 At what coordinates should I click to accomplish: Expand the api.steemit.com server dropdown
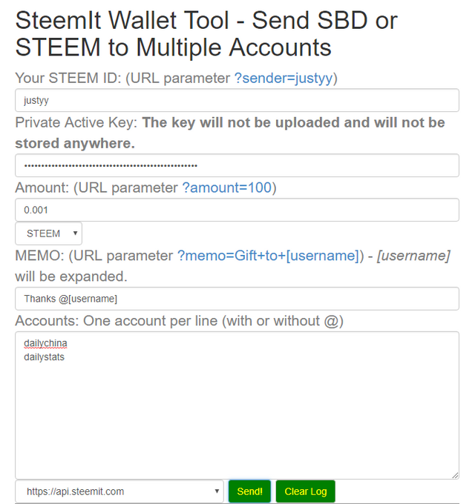pos(119,491)
